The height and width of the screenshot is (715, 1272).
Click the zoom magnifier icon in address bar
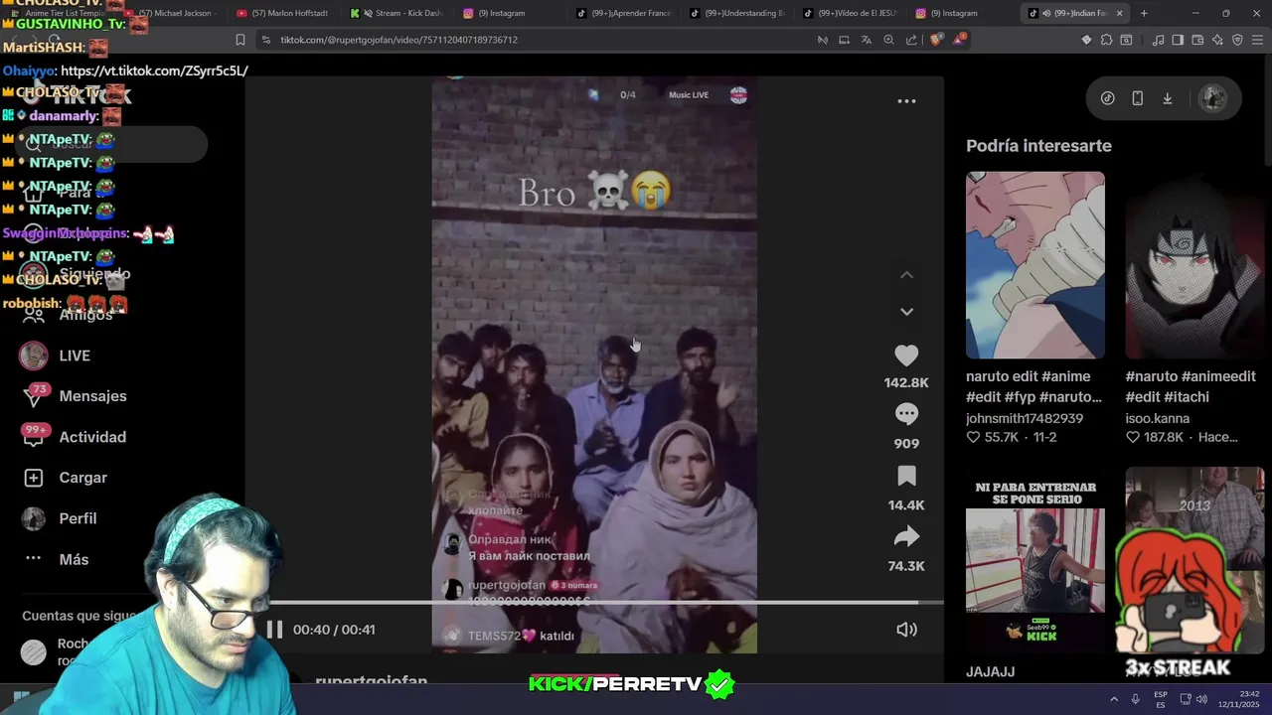[888, 40]
